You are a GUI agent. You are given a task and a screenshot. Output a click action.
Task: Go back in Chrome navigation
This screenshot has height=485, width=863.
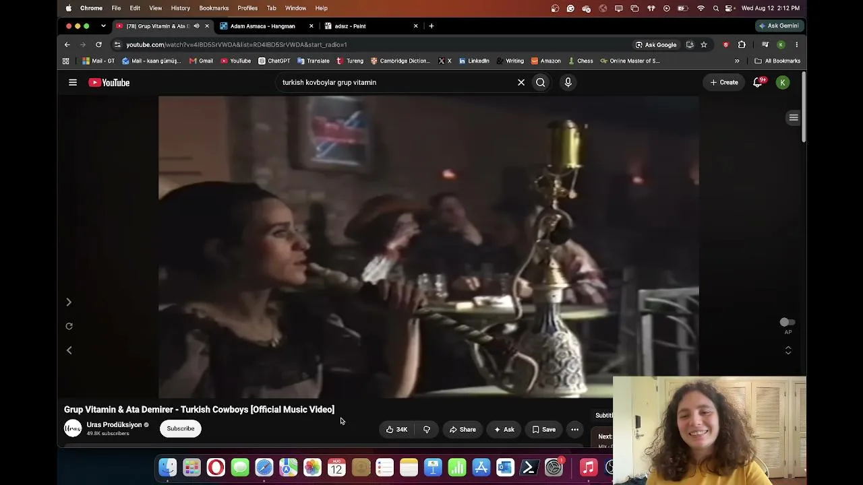(x=67, y=44)
